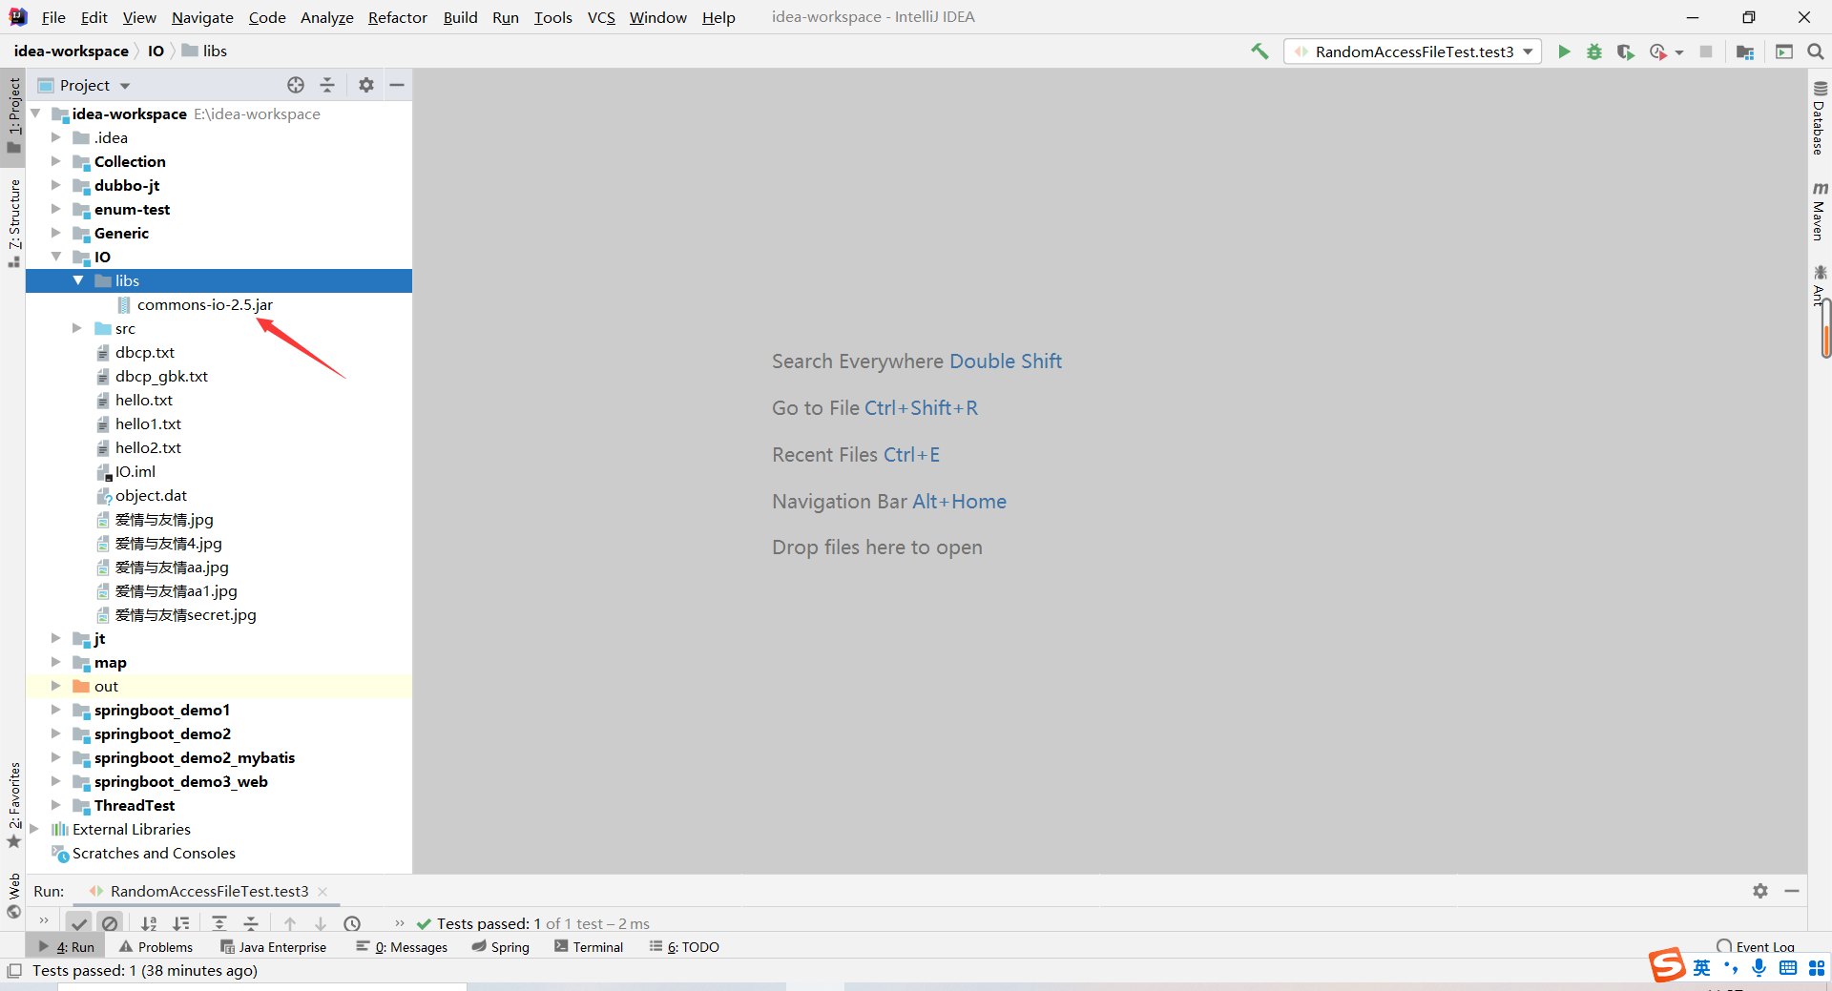This screenshot has width=1832, height=991.
Task: Open Project Structure from the toolbar
Action: point(1745,52)
